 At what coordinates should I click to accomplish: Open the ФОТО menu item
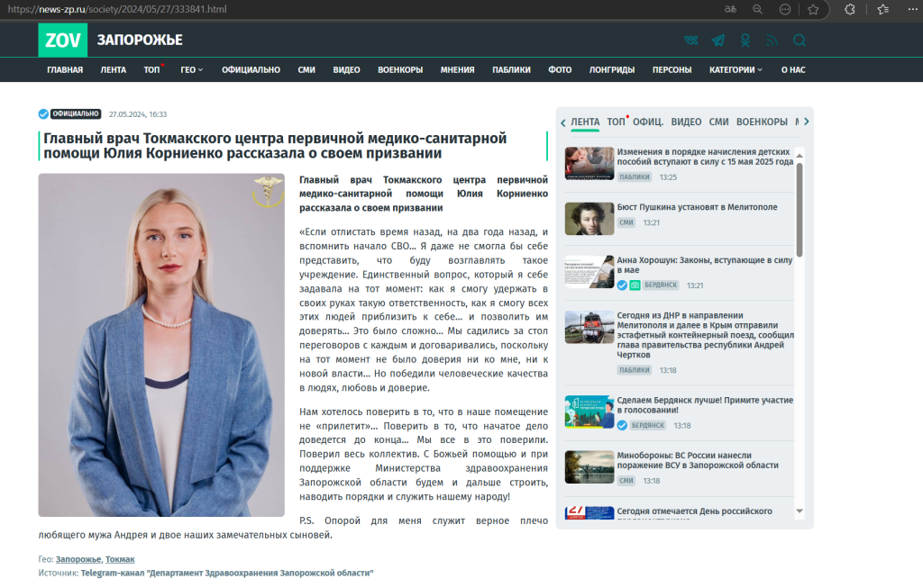click(560, 70)
